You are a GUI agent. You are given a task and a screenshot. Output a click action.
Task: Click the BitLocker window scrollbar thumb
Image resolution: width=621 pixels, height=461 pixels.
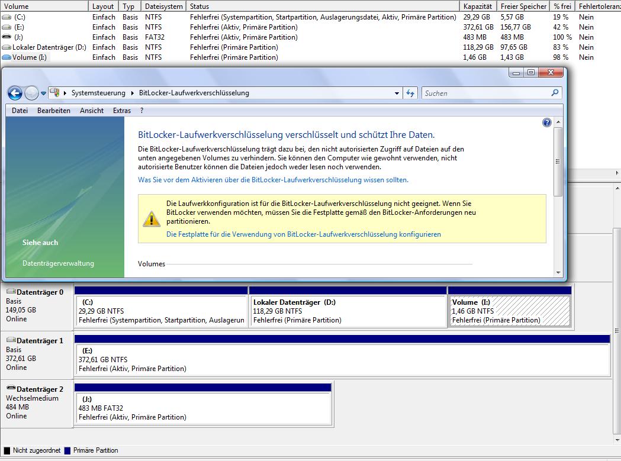tap(558, 162)
